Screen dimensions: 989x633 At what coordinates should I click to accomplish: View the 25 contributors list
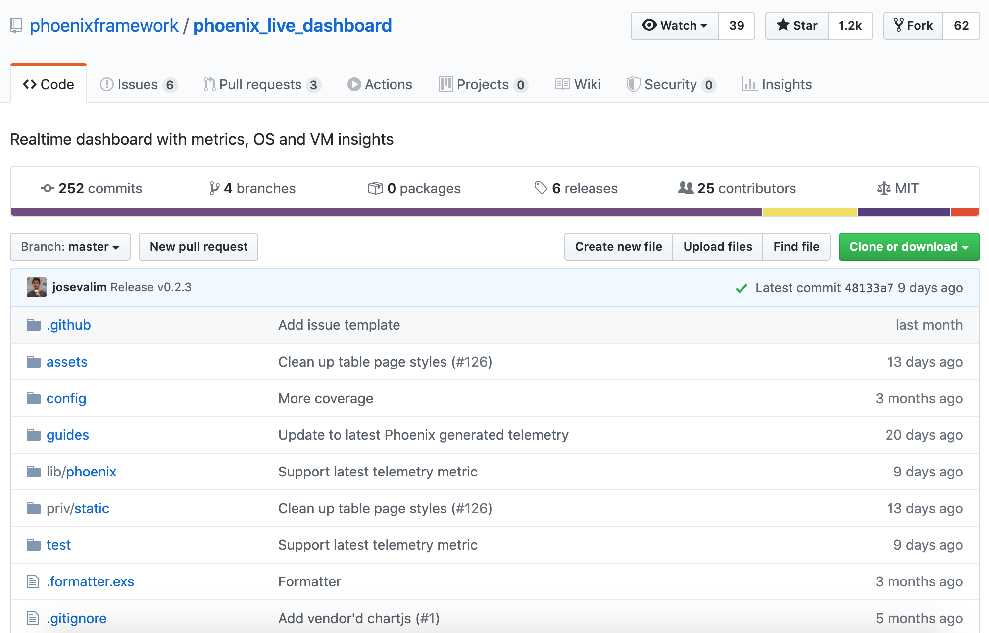click(x=737, y=188)
